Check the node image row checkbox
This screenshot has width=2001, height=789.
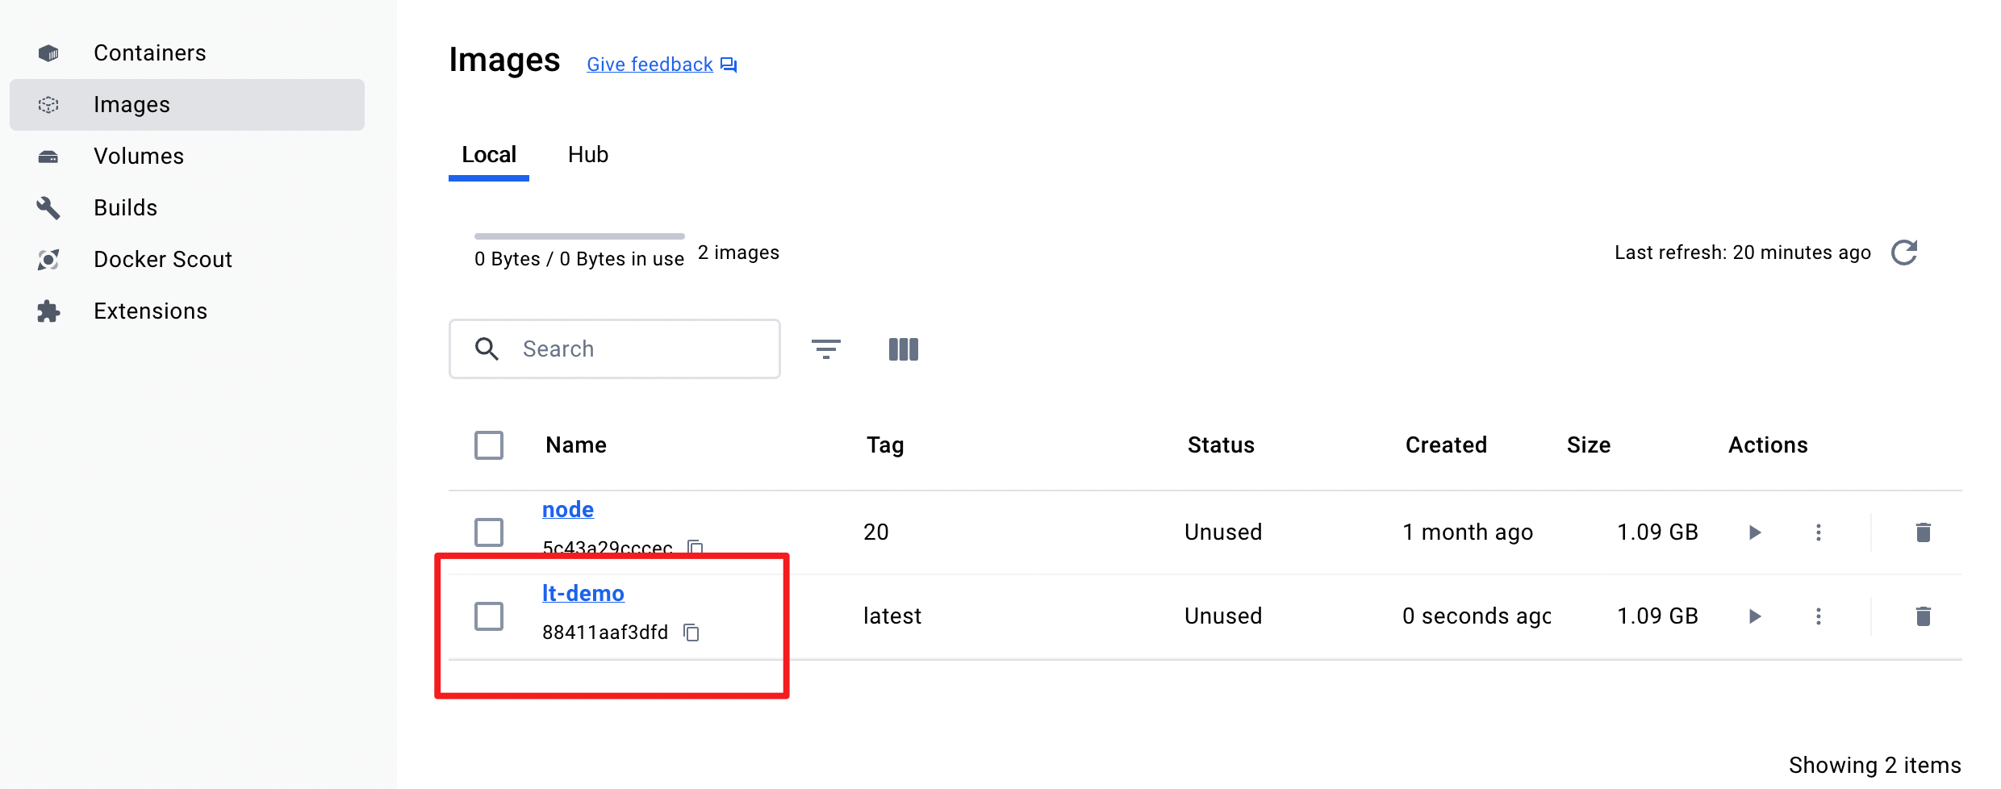[x=489, y=532]
